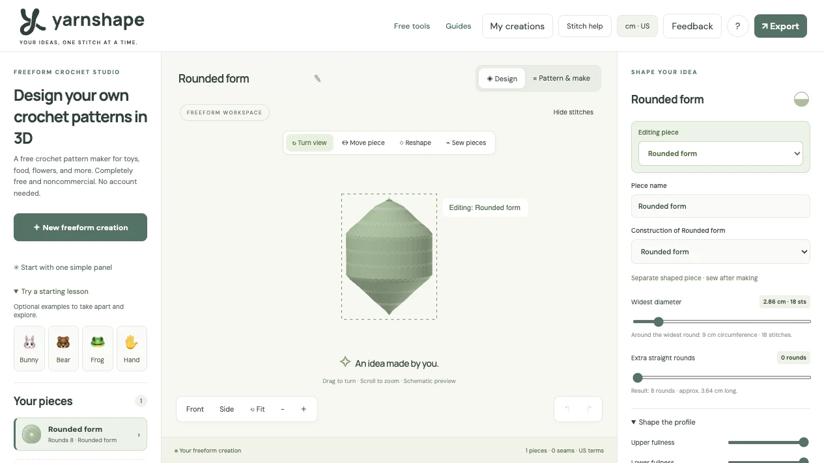Zoom out with the minus button
This screenshot has width=824, height=463.
click(x=282, y=409)
